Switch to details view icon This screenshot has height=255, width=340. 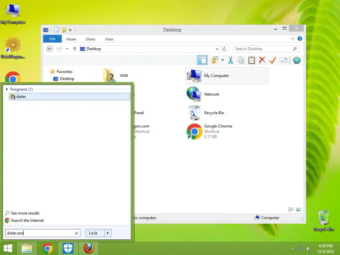tap(291, 209)
